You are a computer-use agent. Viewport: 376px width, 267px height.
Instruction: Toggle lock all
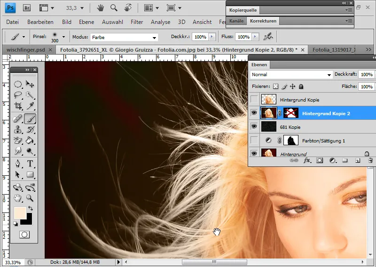[301, 86]
